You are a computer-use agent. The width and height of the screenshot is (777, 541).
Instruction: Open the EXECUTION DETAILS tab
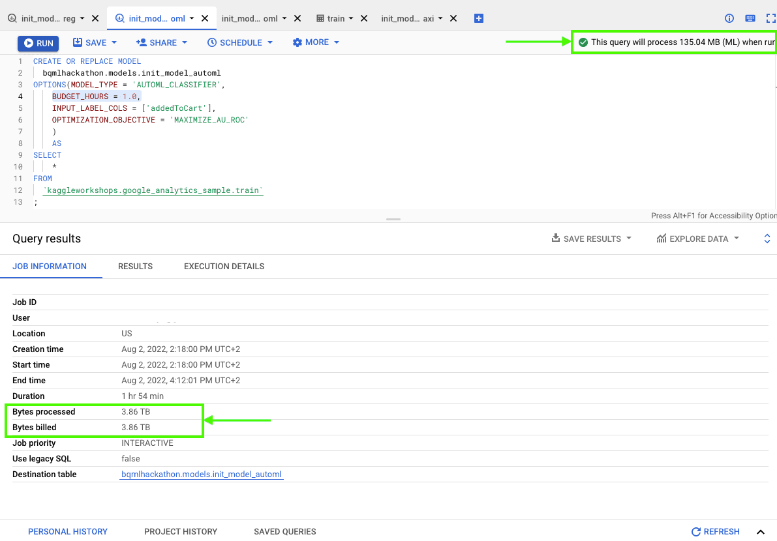[x=224, y=267]
